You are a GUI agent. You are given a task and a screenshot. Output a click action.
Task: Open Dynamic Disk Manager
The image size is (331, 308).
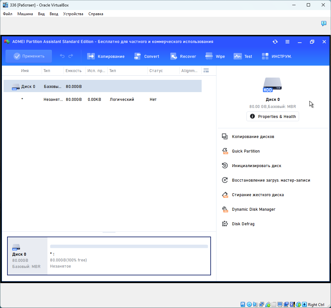tap(254, 209)
